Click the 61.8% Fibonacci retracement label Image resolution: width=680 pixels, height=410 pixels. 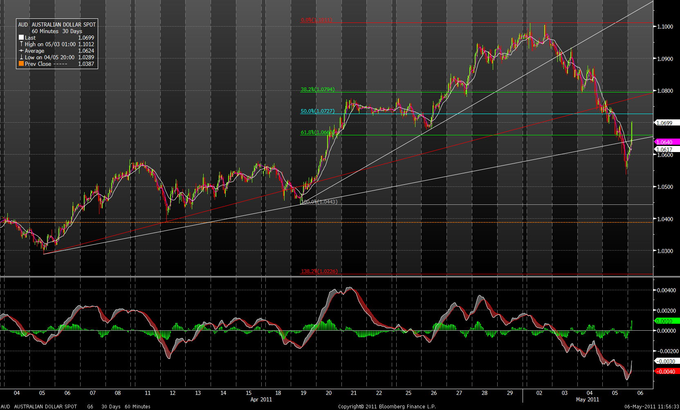(x=317, y=132)
